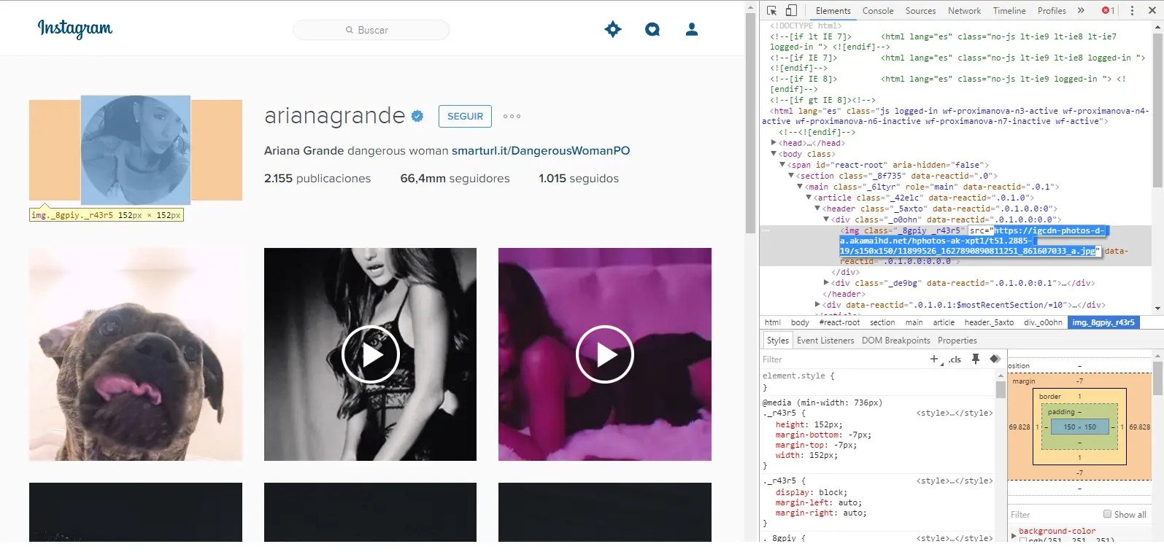
Task: Switch to the Console tab
Action: tap(878, 11)
